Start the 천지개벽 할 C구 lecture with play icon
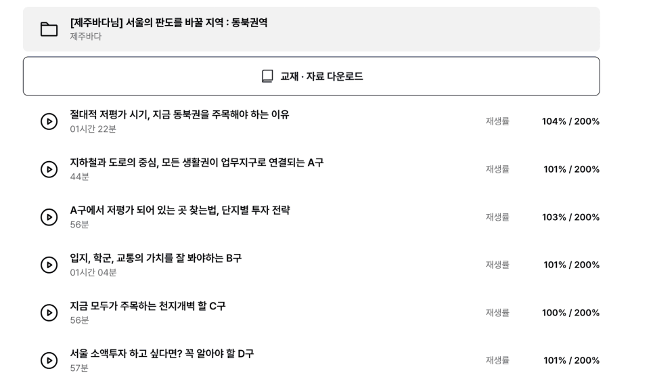This screenshot has width=653, height=390. 49,313
